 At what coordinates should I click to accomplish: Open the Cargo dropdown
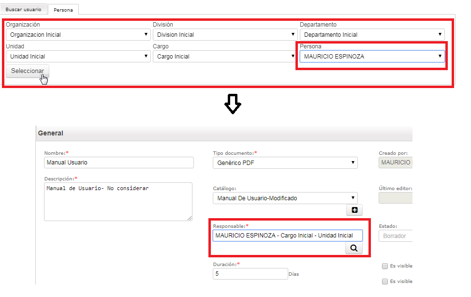tap(225, 57)
